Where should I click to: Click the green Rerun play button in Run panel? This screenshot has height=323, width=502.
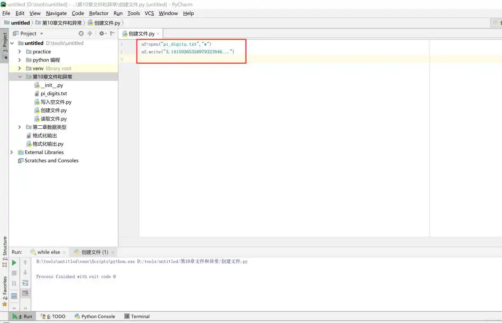[14, 262]
